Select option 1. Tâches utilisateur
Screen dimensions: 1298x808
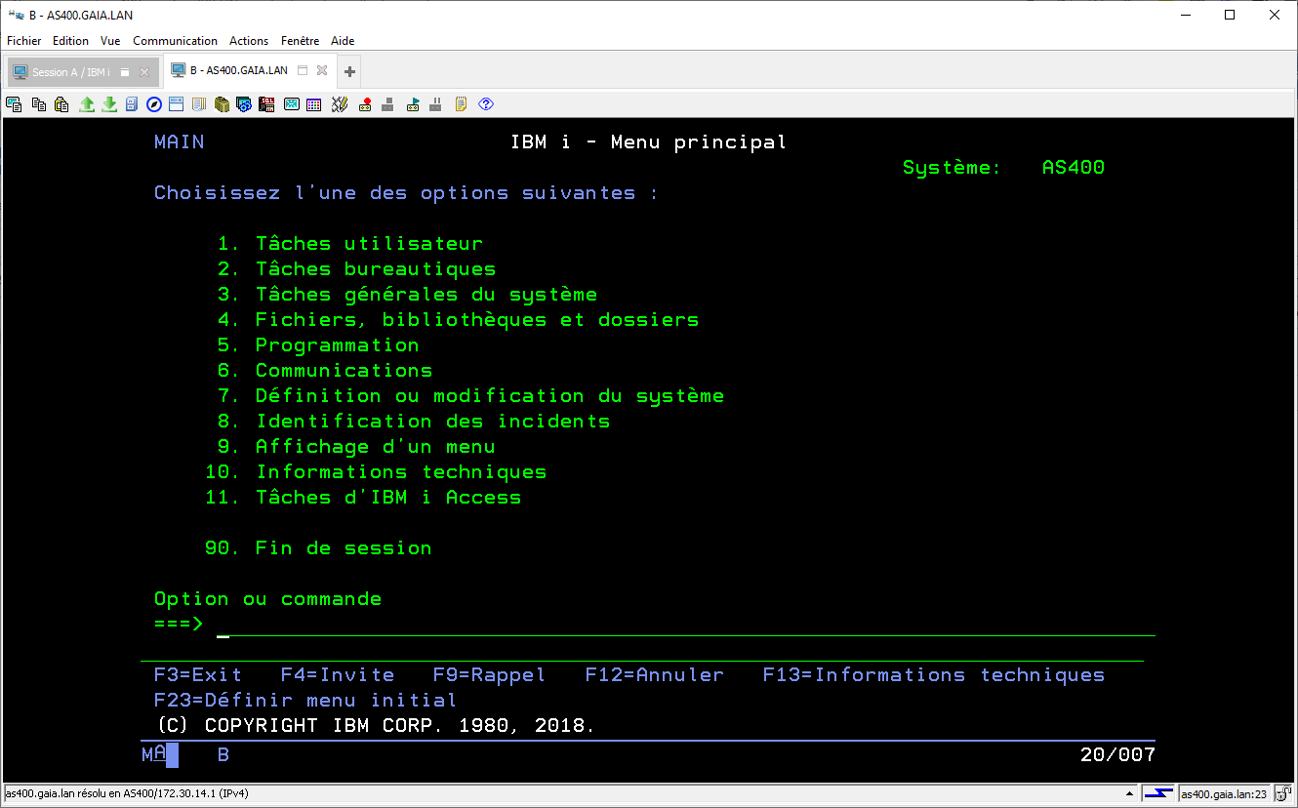point(350,244)
